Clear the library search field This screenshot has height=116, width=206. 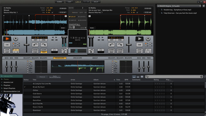(201, 76)
